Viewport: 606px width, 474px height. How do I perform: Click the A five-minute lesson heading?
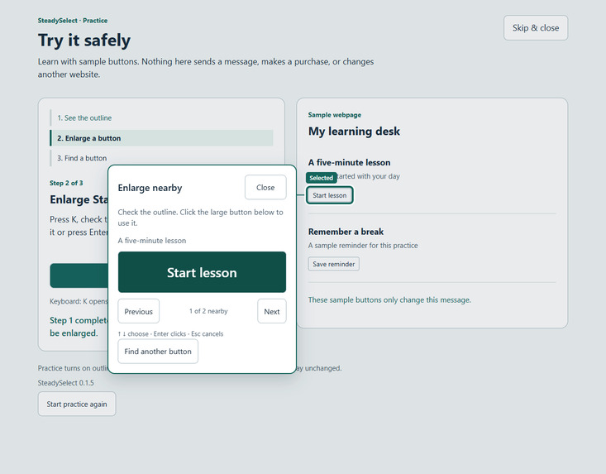[x=350, y=162]
